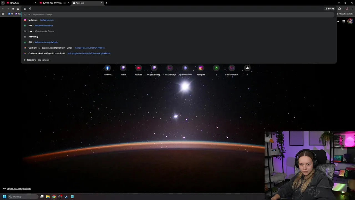Viewport: 355px width, 200px height.
Task: Open a new tab with plus button
Action: pos(106,3)
